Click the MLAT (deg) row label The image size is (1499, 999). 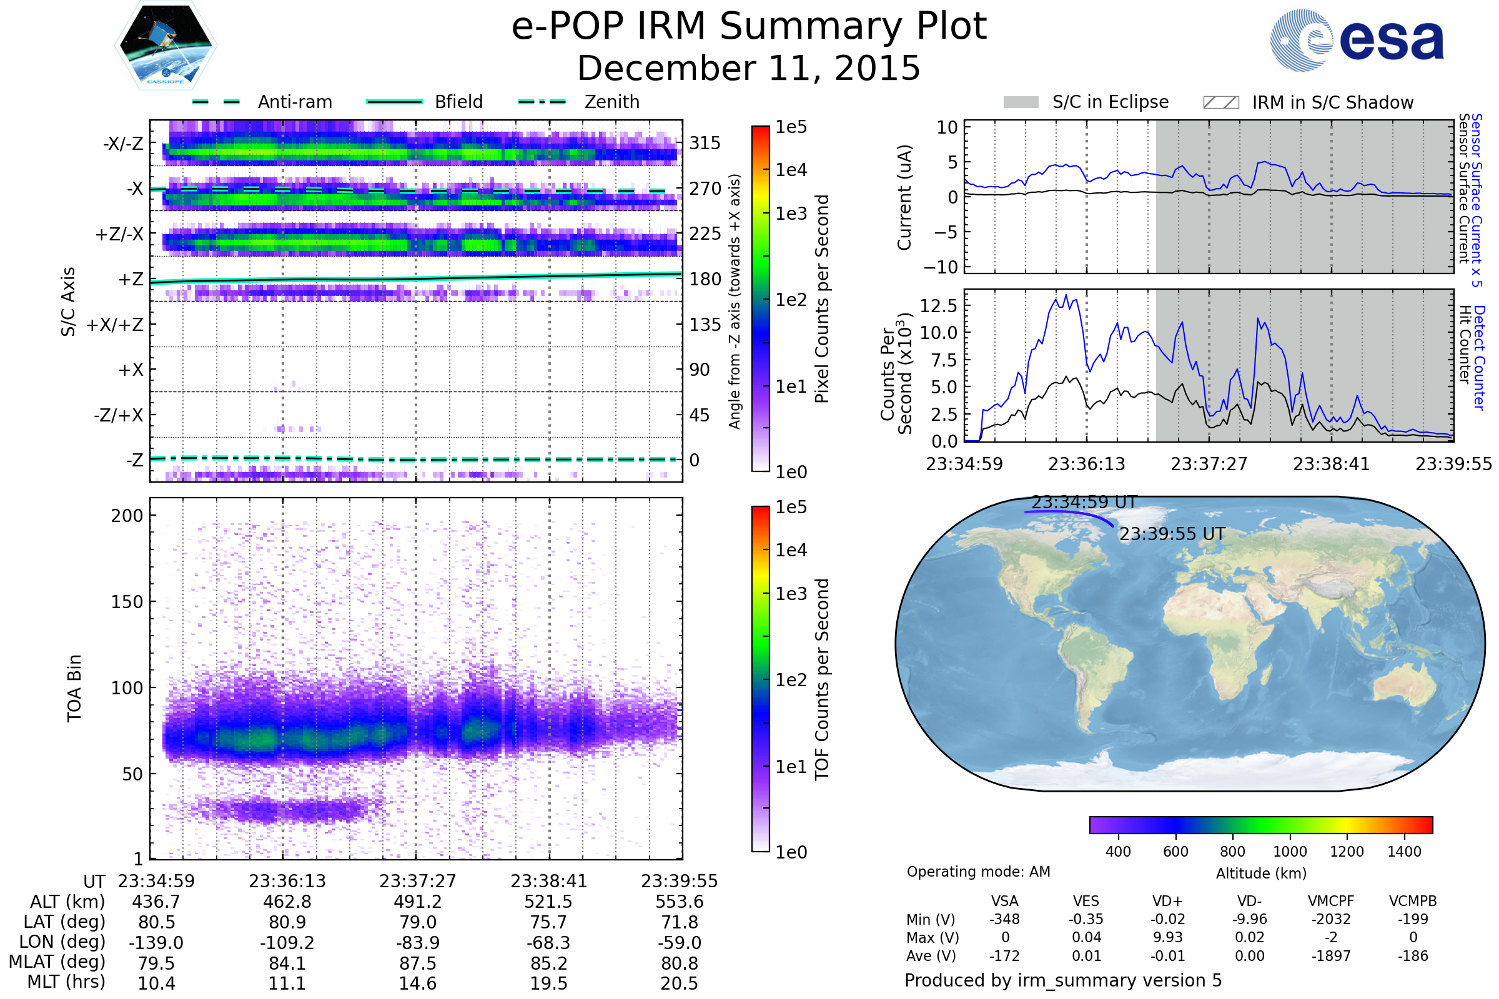pyautogui.click(x=57, y=962)
